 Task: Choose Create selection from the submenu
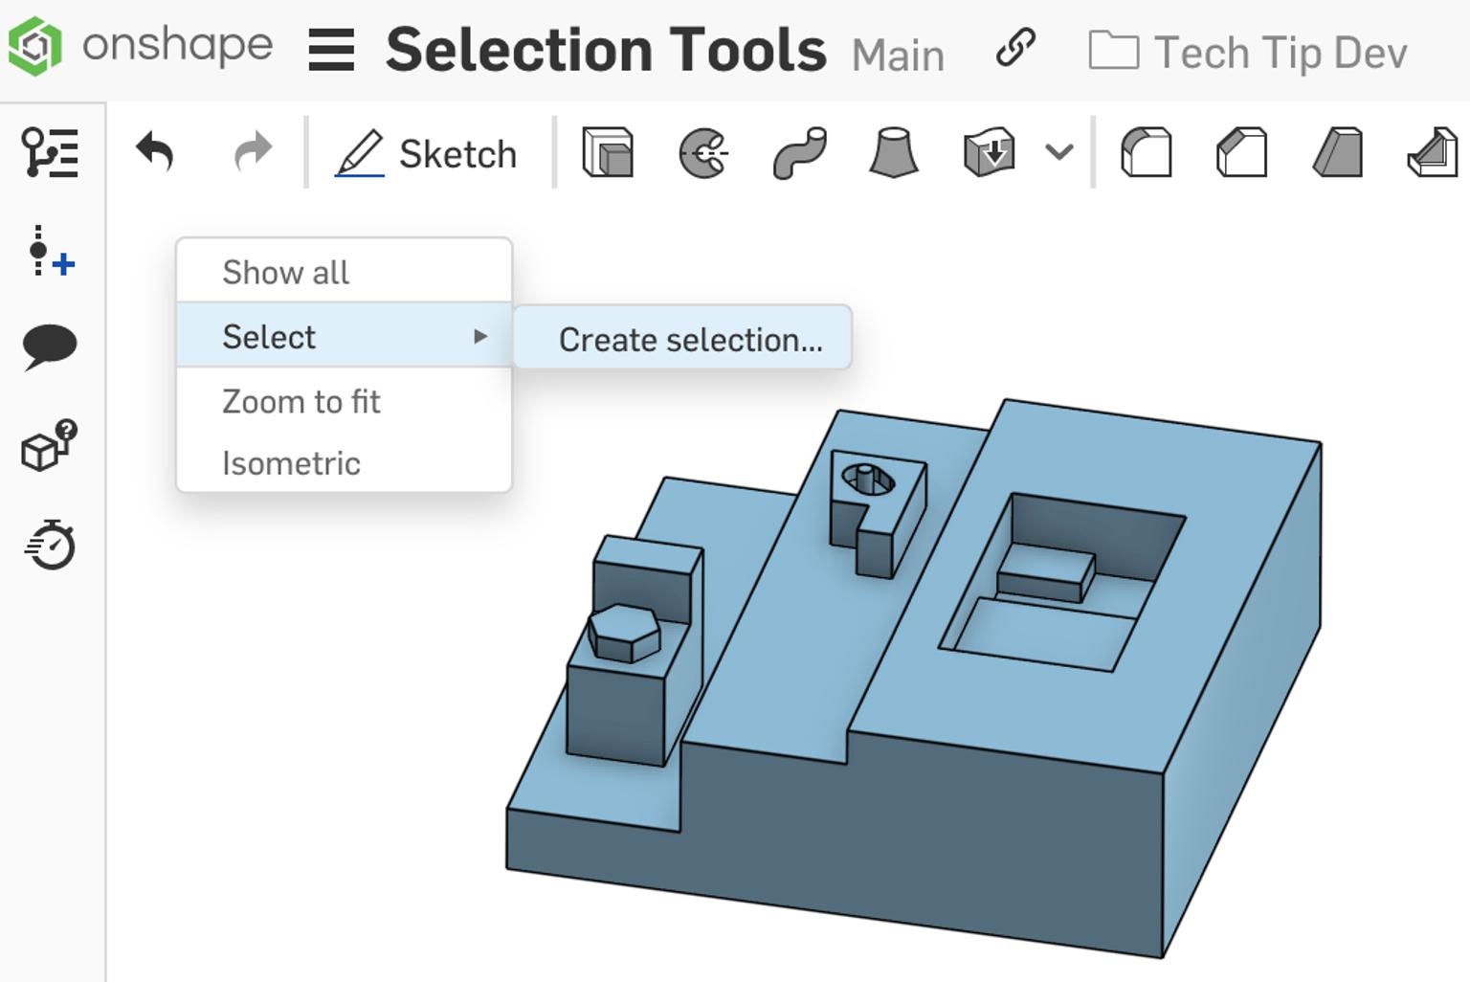pyautogui.click(x=681, y=338)
